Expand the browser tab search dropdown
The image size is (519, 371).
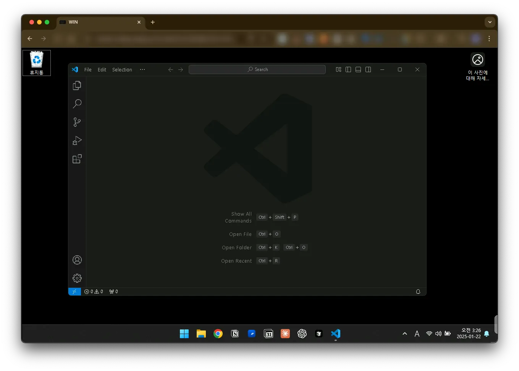click(x=490, y=22)
